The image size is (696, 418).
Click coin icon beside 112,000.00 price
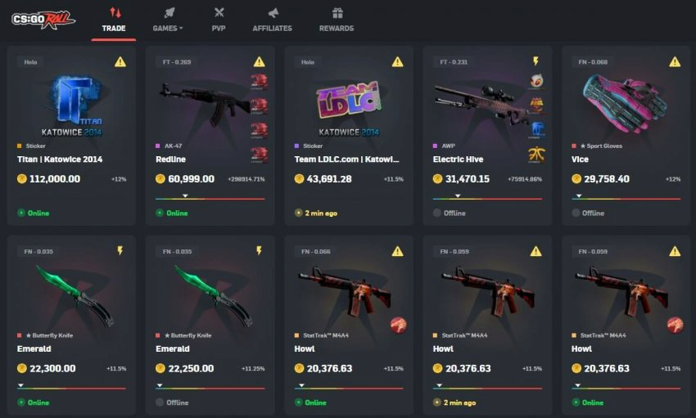click(x=22, y=179)
